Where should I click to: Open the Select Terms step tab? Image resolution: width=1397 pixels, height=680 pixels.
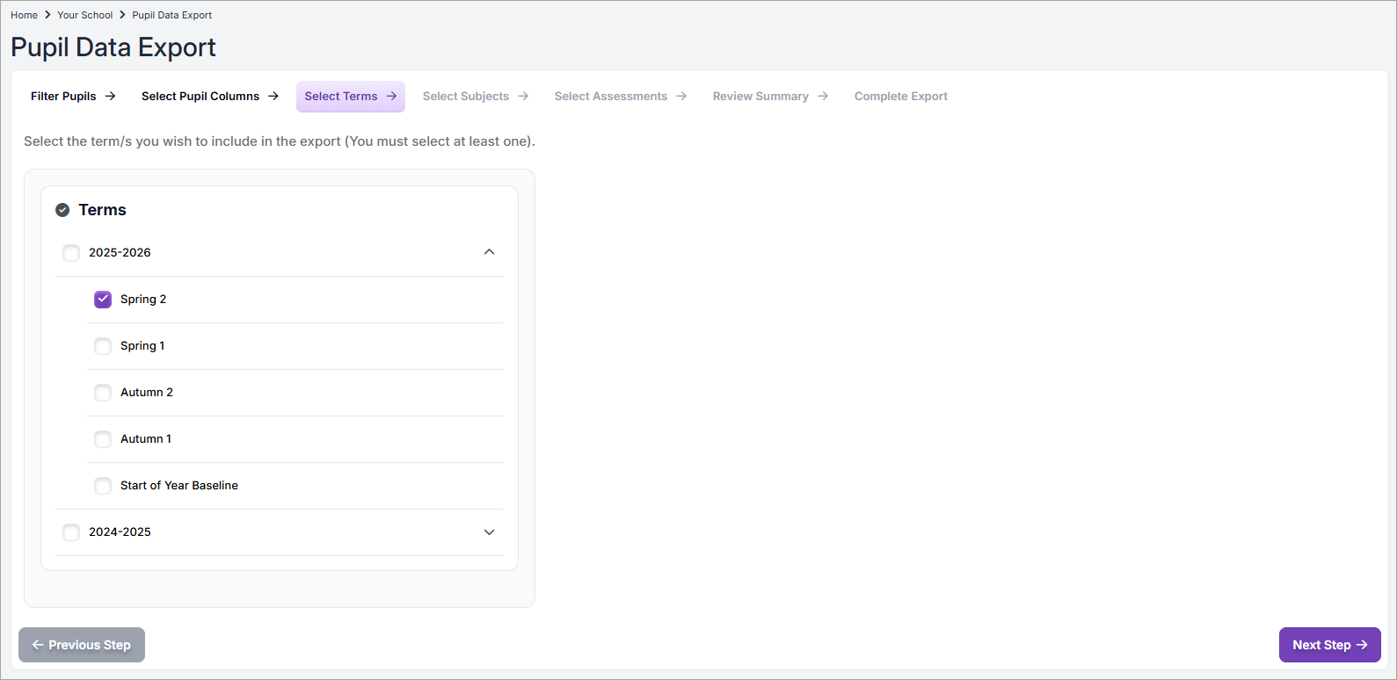click(341, 97)
